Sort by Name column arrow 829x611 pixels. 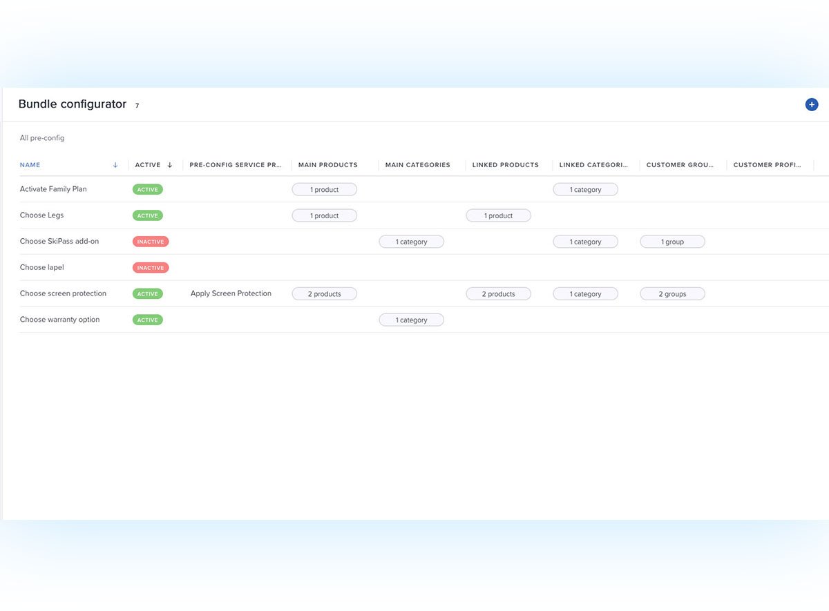[115, 165]
